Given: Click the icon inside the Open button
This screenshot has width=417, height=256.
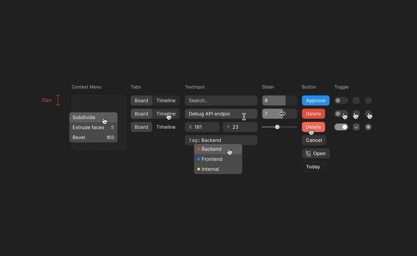Looking at the screenshot, I should (x=308, y=154).
